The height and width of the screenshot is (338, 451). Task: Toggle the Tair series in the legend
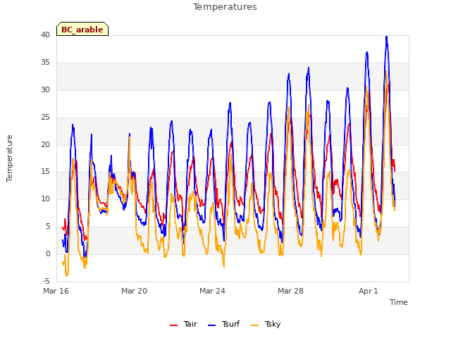183,324
